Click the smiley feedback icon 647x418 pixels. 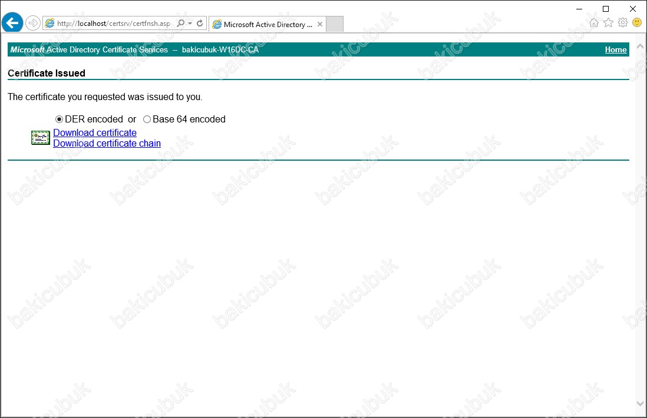coord(637,23)
